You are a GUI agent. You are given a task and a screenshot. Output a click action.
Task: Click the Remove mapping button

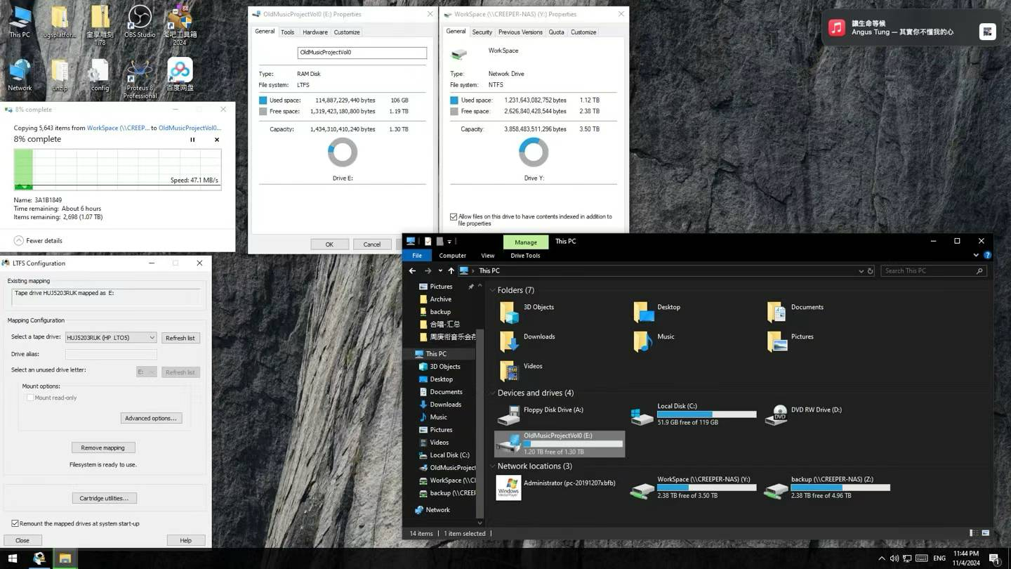point(103,447)
